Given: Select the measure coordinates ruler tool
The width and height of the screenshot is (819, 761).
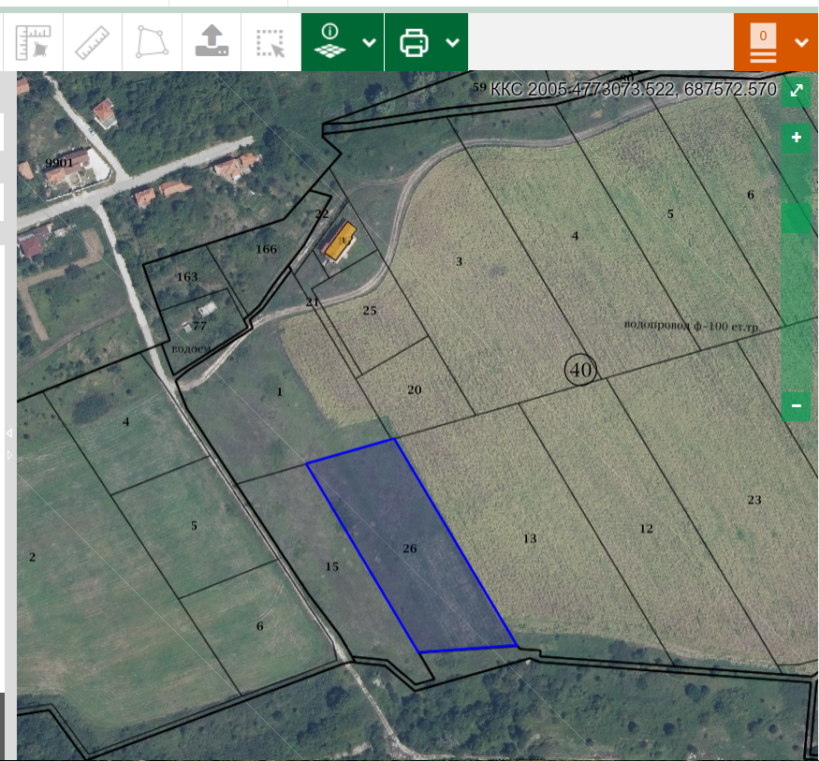Looking at the screenshot, I should pyautogui.click(x=33, y=42).
